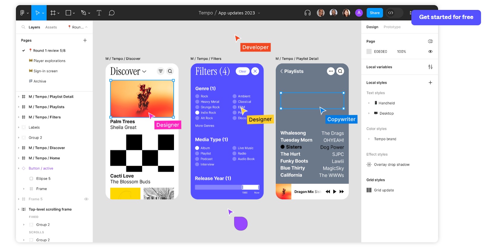Click the Share button
The width and height of the screenshot is (485, 252).
(375, 13)
